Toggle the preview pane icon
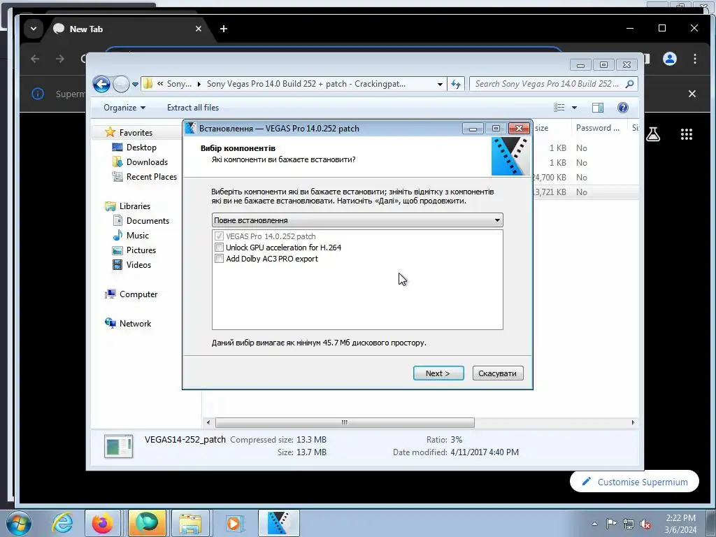The width and height of the screenshot is (716, 537). tap(597, 107)
